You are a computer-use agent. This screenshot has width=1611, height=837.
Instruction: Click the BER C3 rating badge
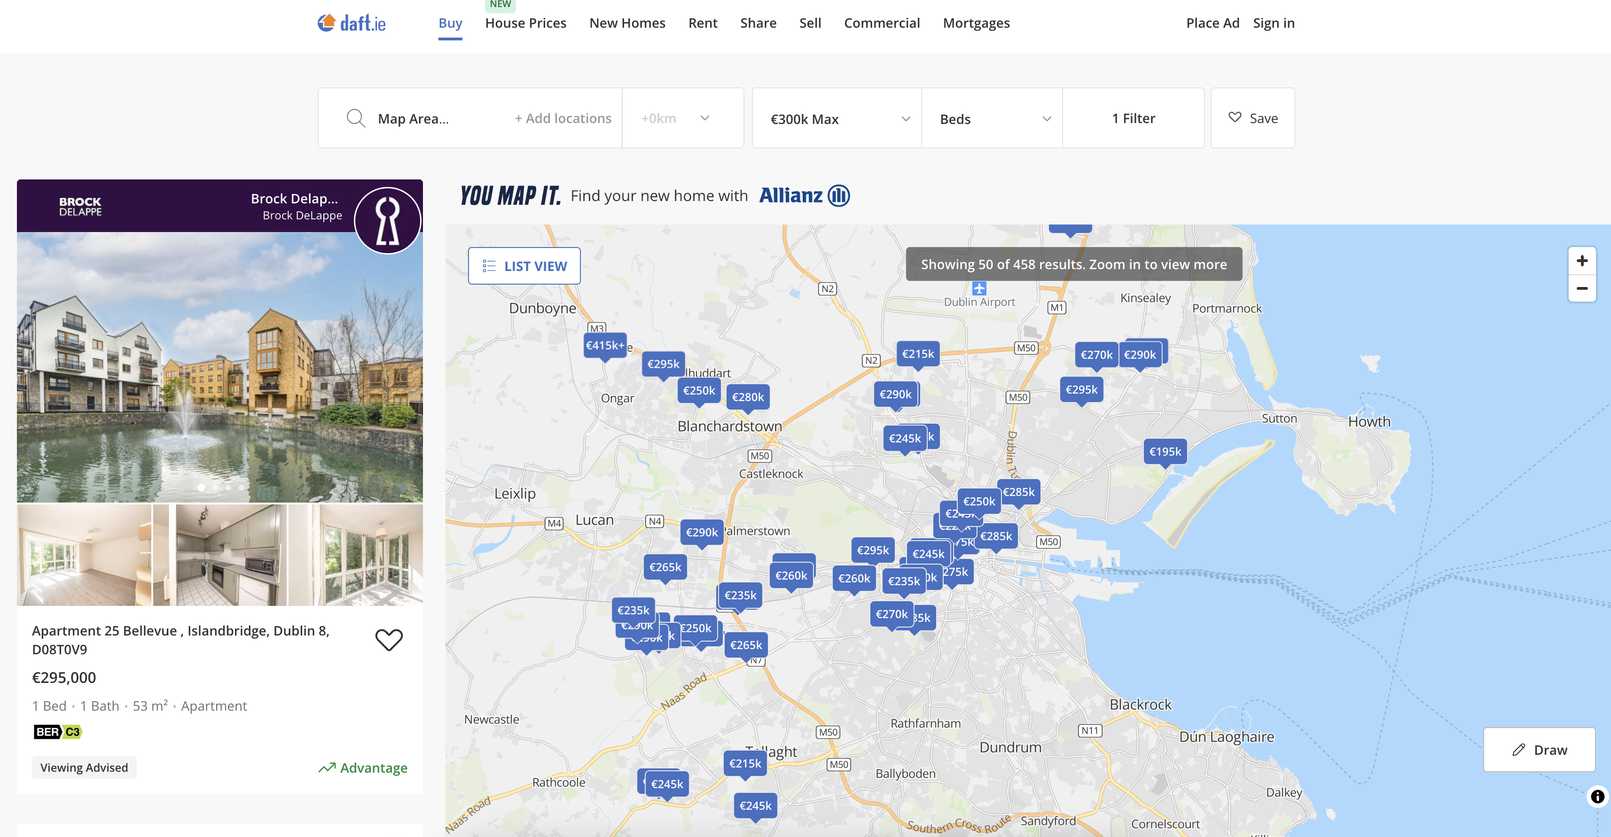57,732
